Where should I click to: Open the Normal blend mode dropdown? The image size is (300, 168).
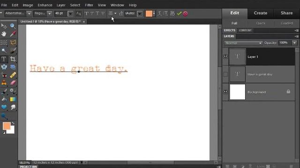[x=243, y=43]
